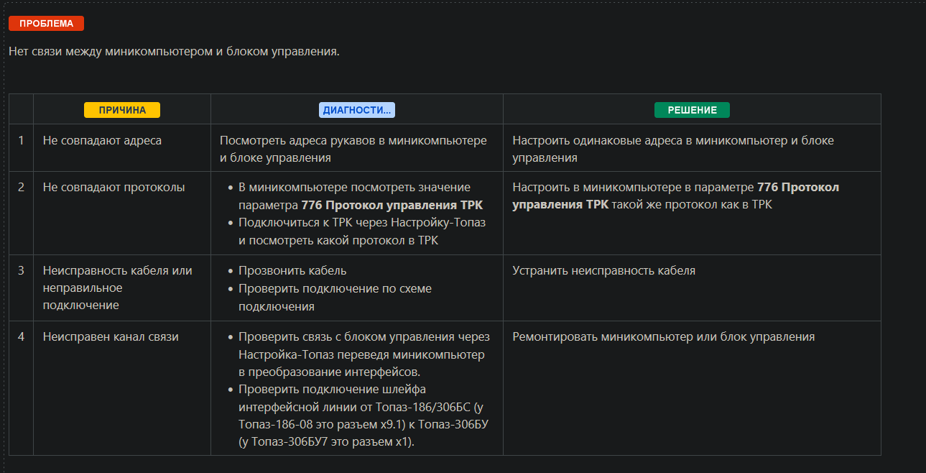This screenshot has width=926, height=473.
Task: Click bullet 'Прозвонить кабель'
Action: (292, 270)
